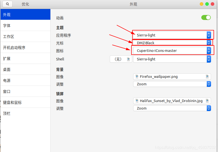The width and height of the screenshot is (218, 152).
Task: Click the Halifax_Sunset_by_Vlad_Drobinin.jpg chooser button
Action: (172, 101)
